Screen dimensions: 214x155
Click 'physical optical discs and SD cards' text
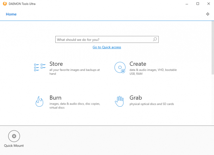coord(152,104)
